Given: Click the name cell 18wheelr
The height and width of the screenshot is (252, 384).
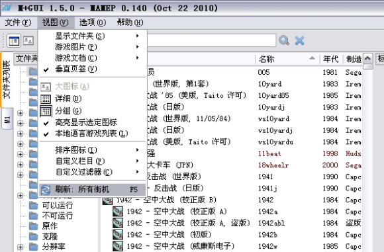Looking at the screenshot, I should coord(273,165).
